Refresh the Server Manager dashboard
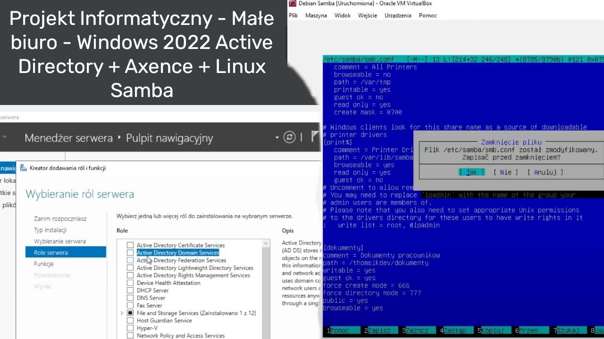The height and width of the screenshot is (339, 604). pos(289,137)
